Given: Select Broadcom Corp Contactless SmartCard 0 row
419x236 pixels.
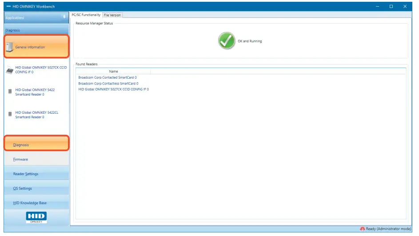Looking at the screenshot, I should (x=108, y=84).
